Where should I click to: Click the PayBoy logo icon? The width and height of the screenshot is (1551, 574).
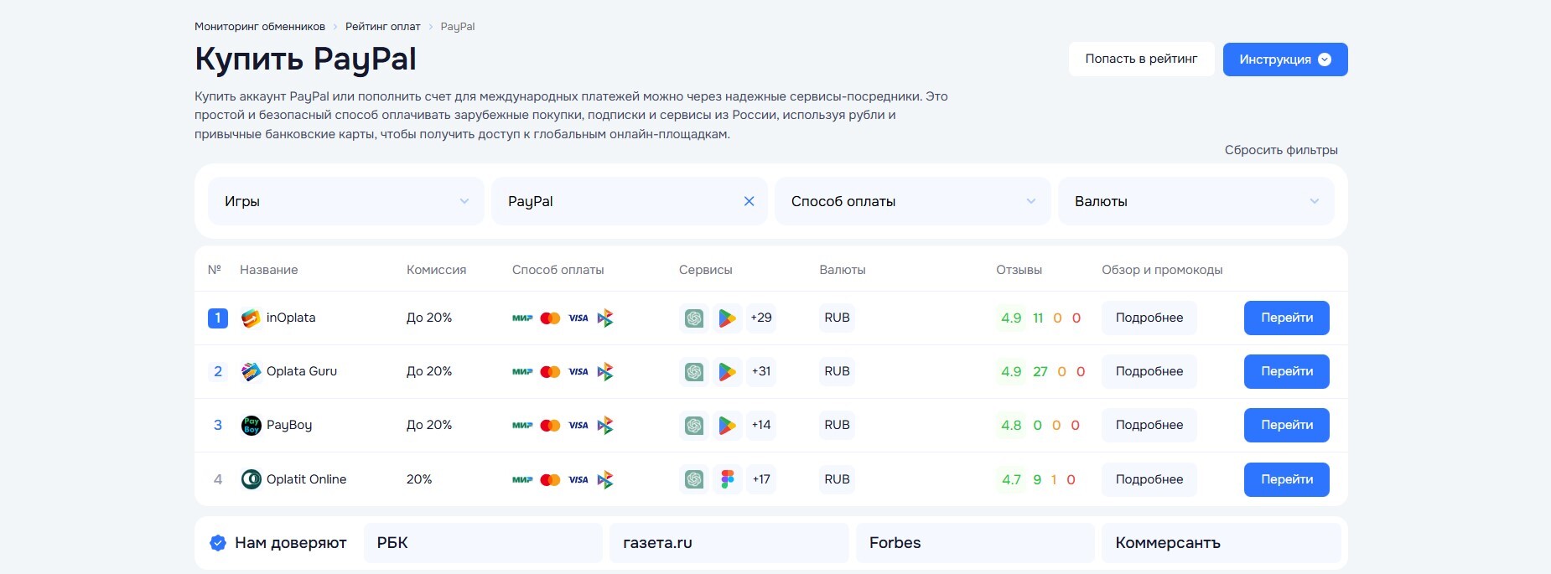[x=251, y=425]
